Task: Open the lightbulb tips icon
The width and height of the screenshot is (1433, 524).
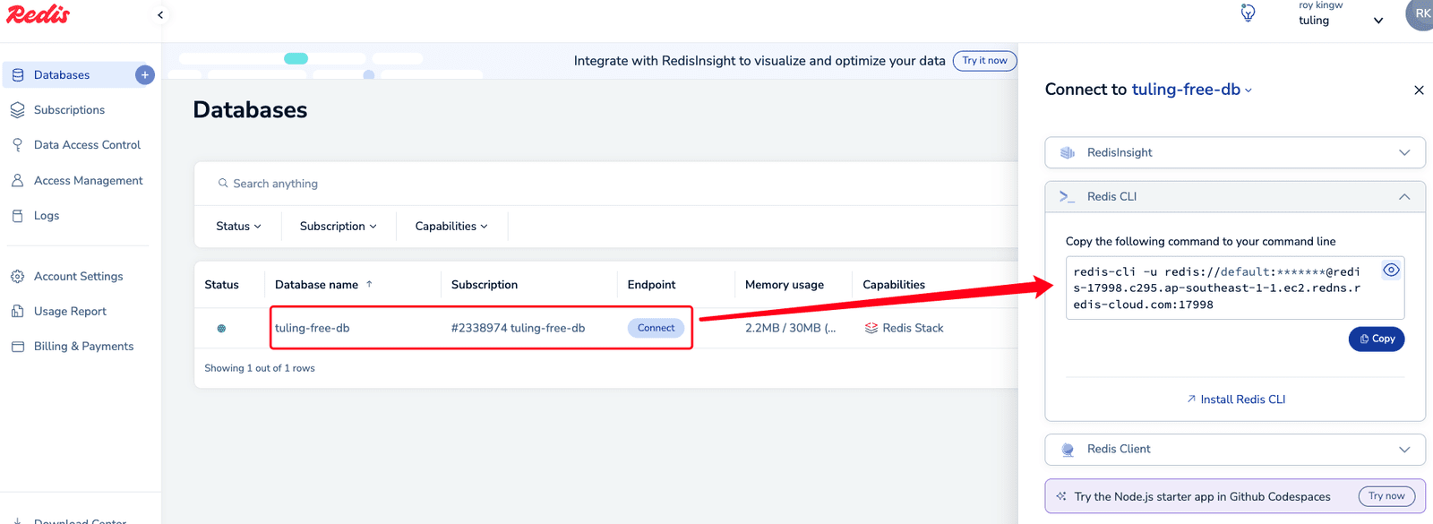Action: pyautogui.click(x=1248, y=13)
